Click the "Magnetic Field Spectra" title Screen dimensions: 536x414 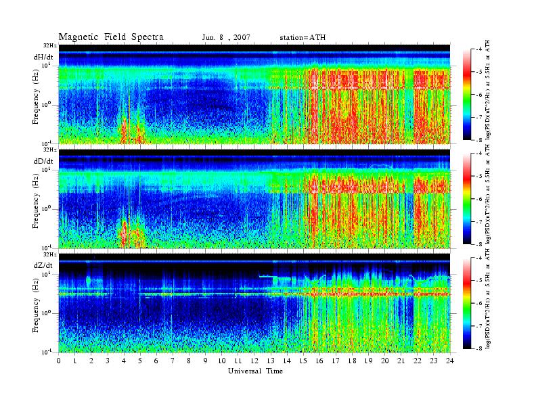coord(111,37)
